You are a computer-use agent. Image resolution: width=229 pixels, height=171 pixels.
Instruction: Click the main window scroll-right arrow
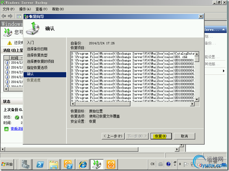click(x=177, y=149)
